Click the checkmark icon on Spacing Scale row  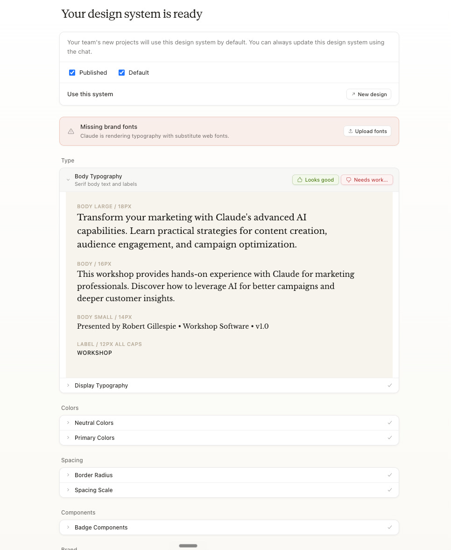(x=390, y=490)
